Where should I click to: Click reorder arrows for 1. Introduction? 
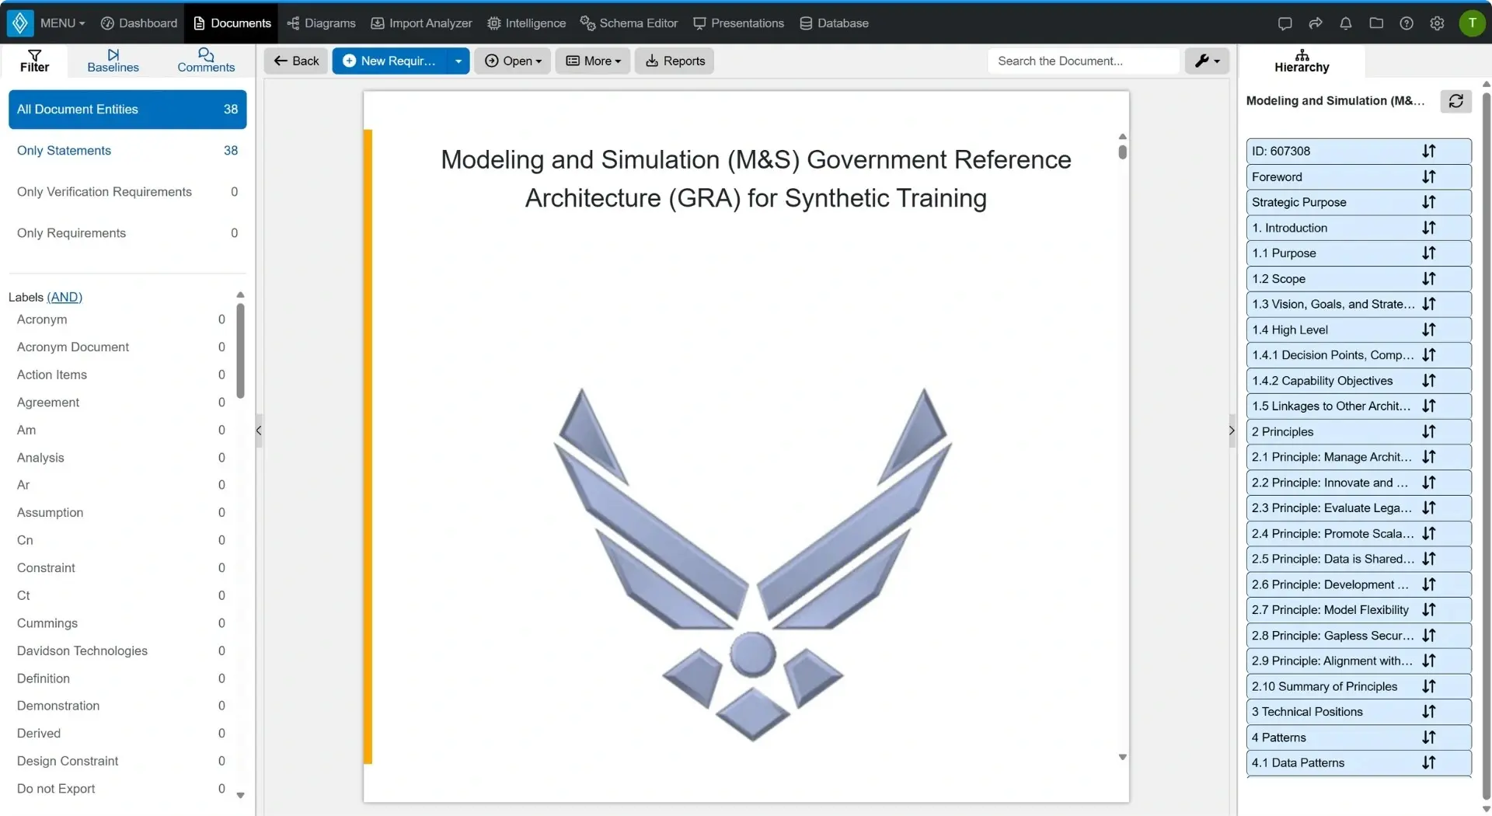point(1428,228)
